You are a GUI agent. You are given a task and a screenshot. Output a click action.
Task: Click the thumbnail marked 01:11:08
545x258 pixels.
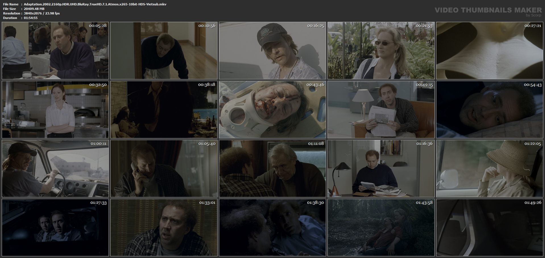(x=272, y=169)
